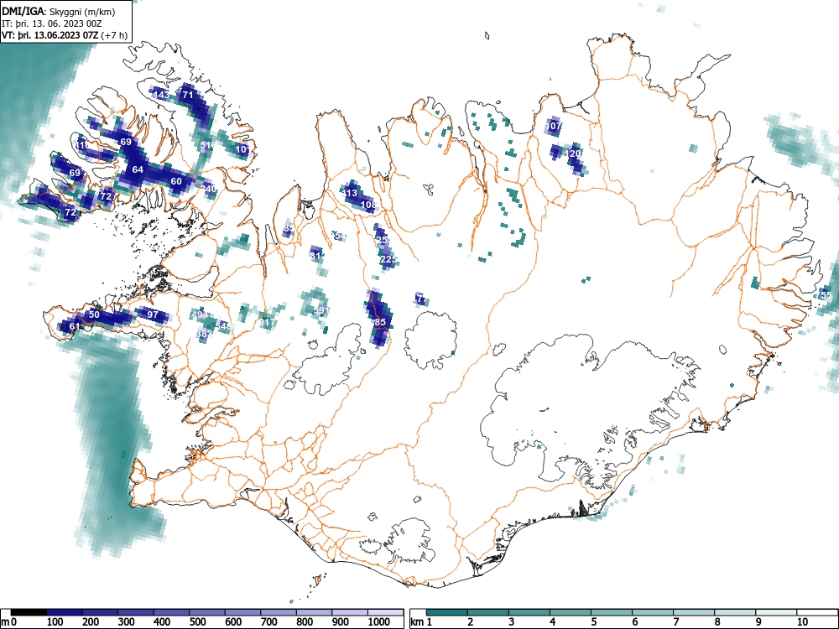Image resolution: width=839 pixels, height=629 pixels.
Task: Click the visibility value 61 at Snæfellsnes tip
Action: click(x=75, y=326)
